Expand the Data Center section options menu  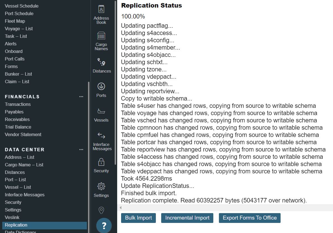[x=81, y=150]
